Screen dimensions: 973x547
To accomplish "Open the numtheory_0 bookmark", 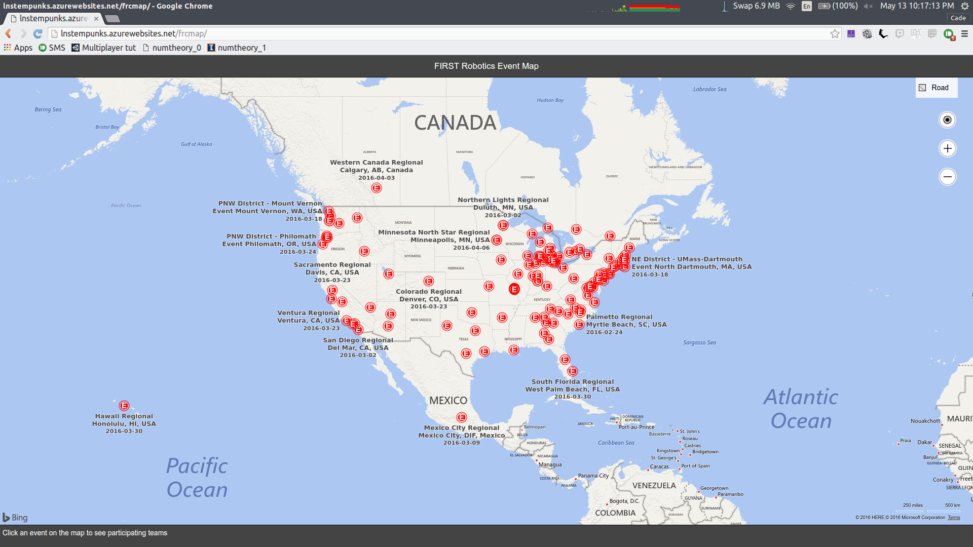I will tap(172, 48).
